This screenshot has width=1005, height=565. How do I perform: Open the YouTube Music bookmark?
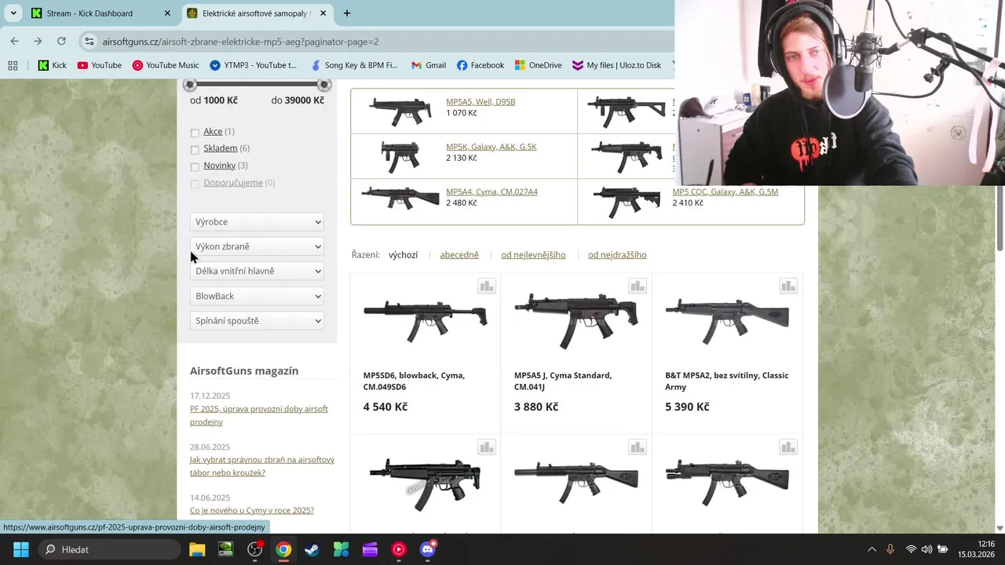coord(166,65)
